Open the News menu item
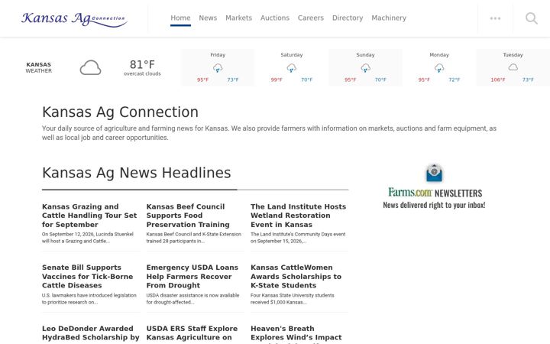The image size is (550, 344). [208, 18]
